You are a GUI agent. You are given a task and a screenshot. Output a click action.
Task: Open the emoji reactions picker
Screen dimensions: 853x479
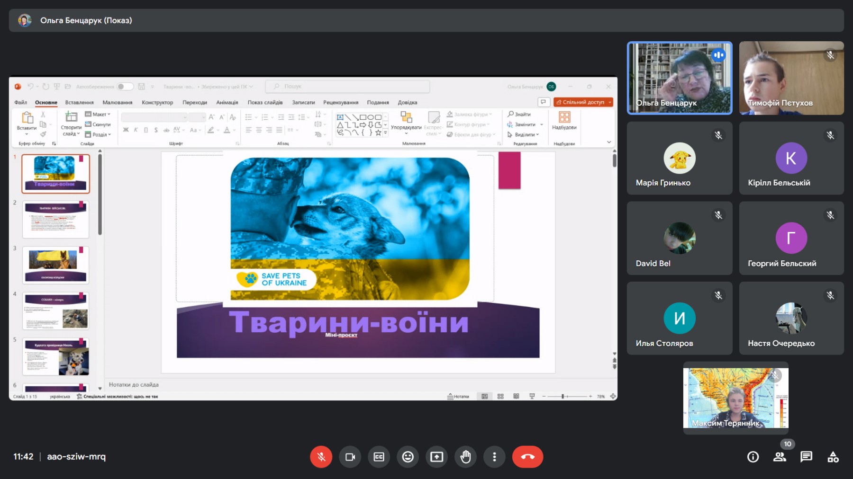click(x=408, y=457)
